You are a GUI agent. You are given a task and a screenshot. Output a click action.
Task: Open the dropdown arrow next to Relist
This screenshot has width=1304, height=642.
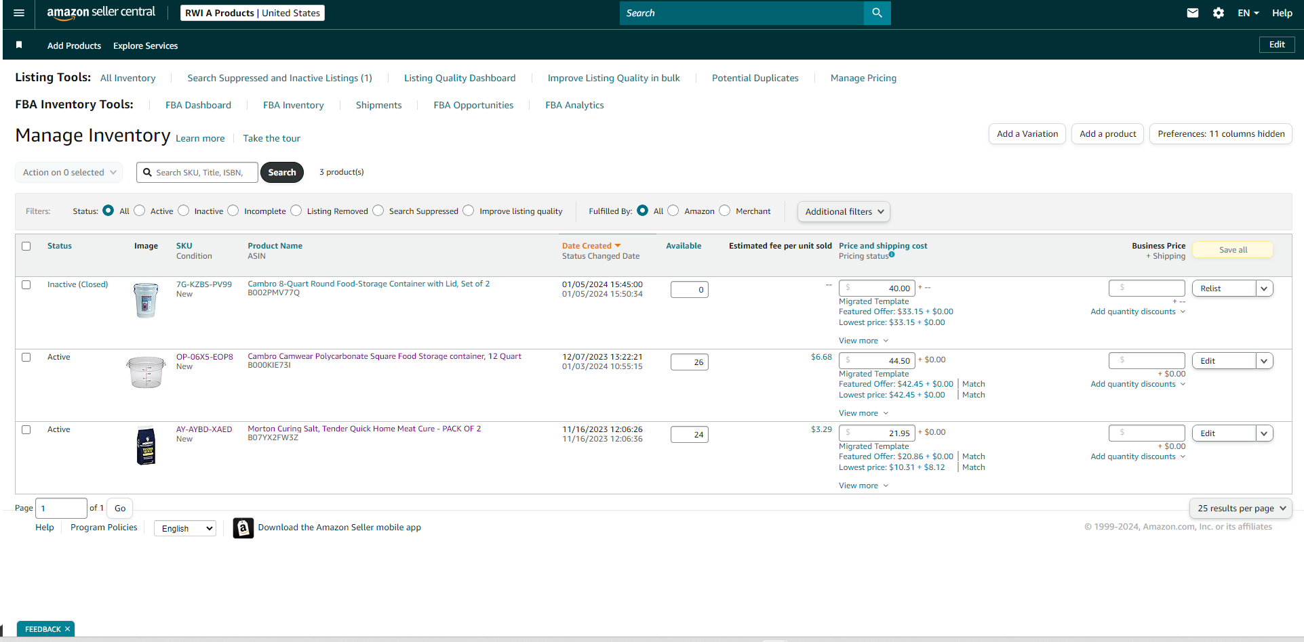coord(1264,288)
